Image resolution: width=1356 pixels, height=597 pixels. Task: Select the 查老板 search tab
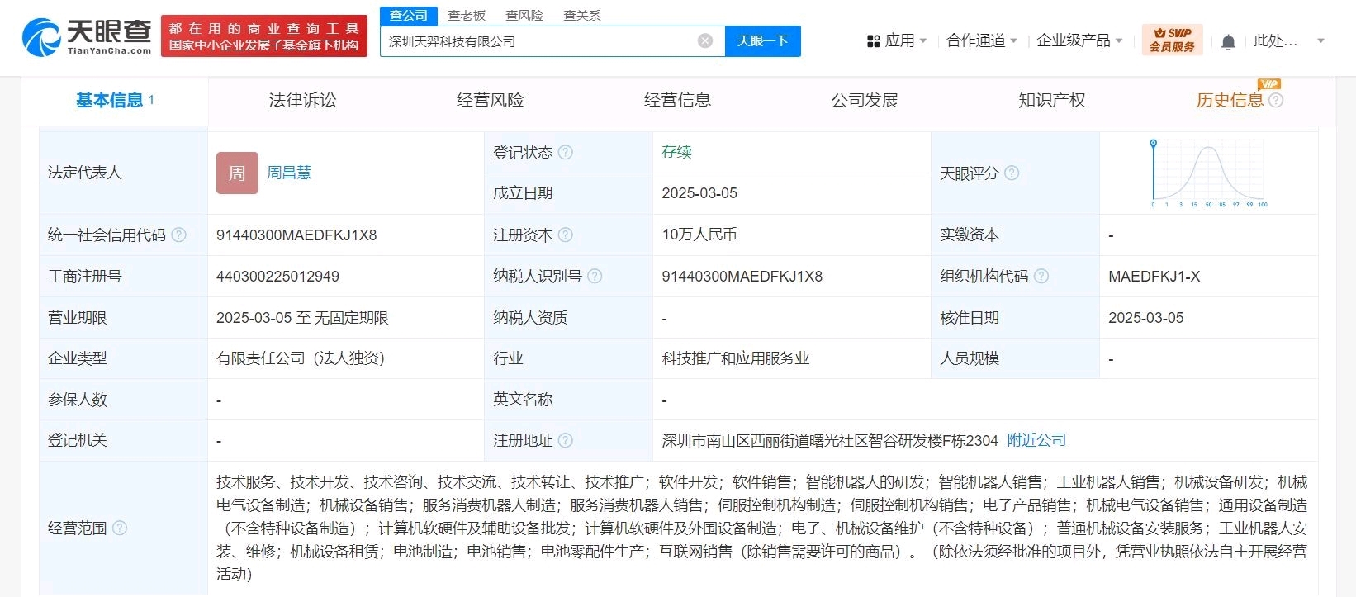click(x=467, y=16)
